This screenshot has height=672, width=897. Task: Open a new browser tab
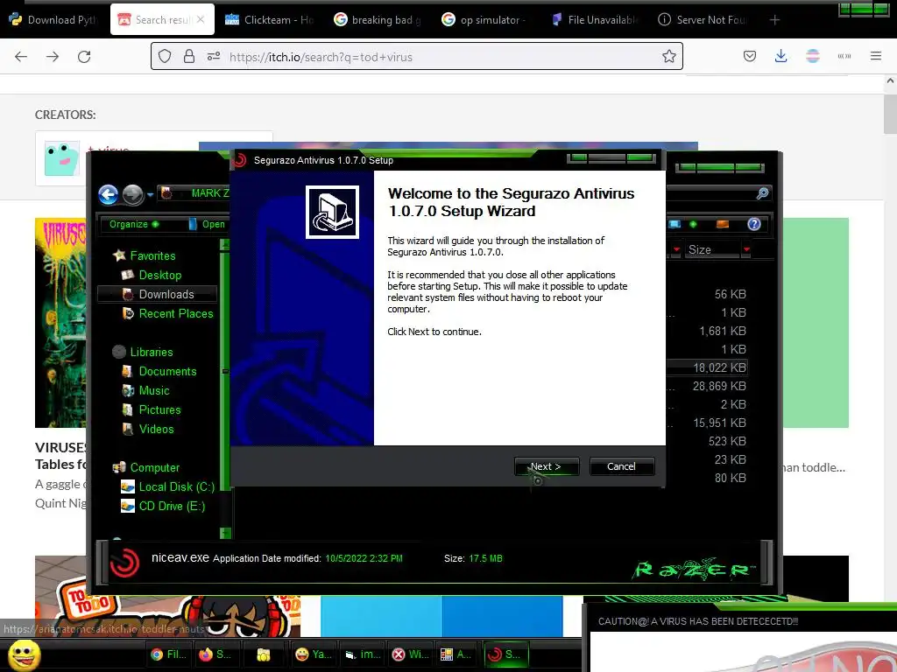coord(774,20)
